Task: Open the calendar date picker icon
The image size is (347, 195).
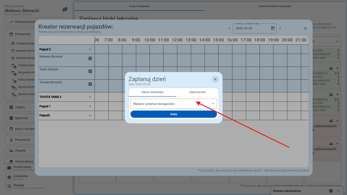Action: (x=272, y=28)
